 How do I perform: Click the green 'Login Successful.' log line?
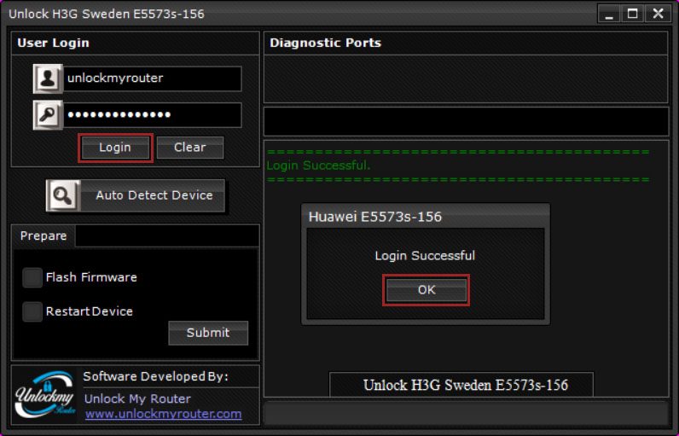tap(318, 166)
